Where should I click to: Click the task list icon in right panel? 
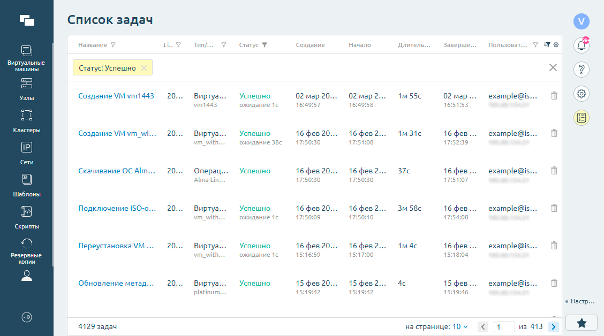point(581,118)
